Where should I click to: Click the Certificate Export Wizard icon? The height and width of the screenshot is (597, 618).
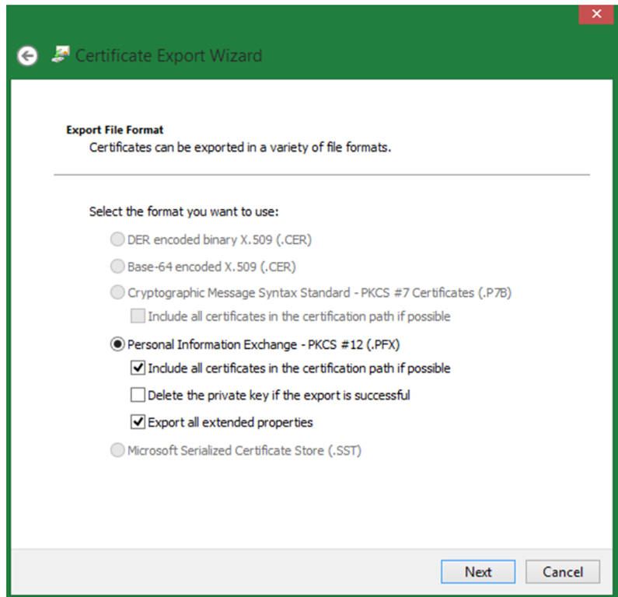pyautogui.click(x=61, y=54)
